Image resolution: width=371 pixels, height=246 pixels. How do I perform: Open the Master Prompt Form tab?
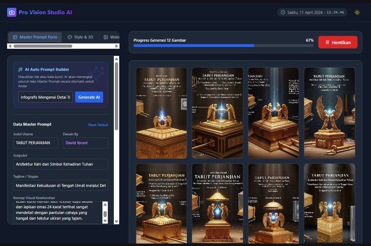[x=35, y=37]
